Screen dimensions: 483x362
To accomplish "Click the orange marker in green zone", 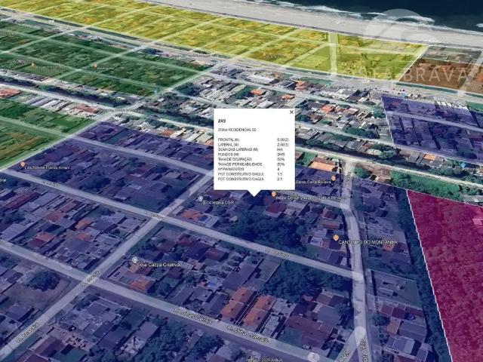I will 94,66.
